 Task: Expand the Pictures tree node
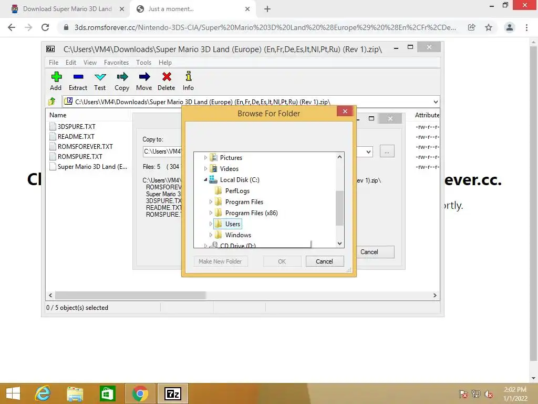[x=205, y=158]
